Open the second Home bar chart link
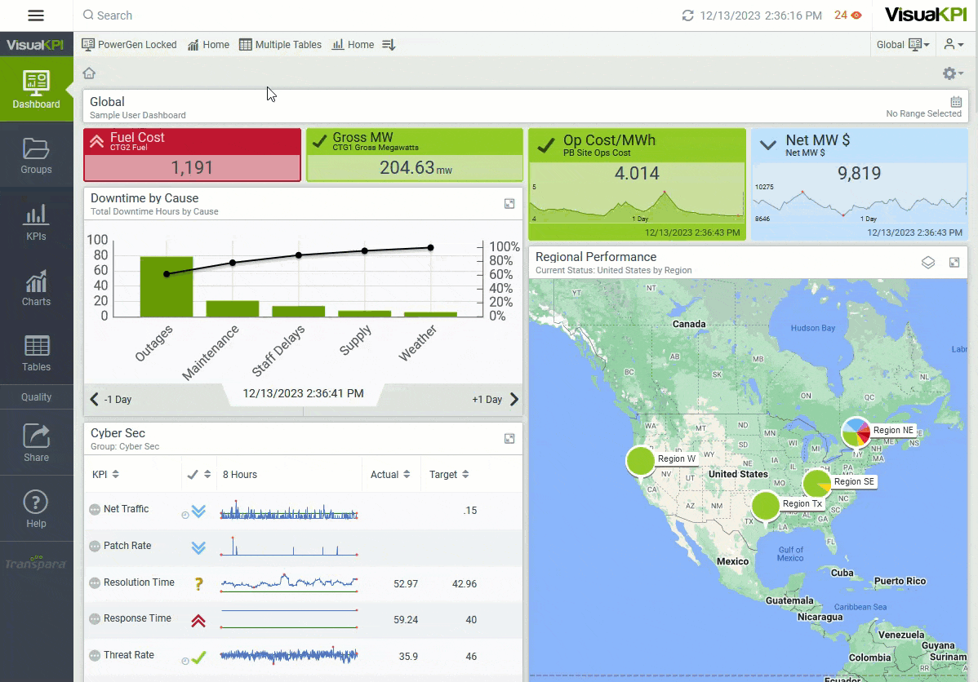 coord(353,45)
